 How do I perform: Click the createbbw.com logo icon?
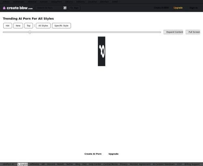tap(4, 8)
